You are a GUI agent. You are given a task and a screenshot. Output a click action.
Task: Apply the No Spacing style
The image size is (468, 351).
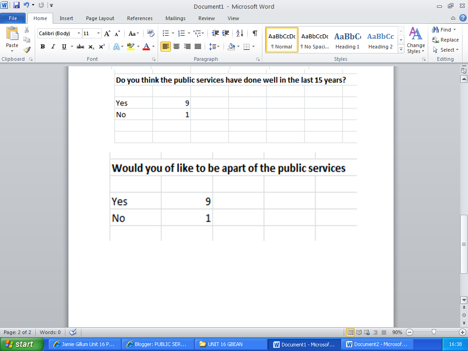tap(314, 40)
